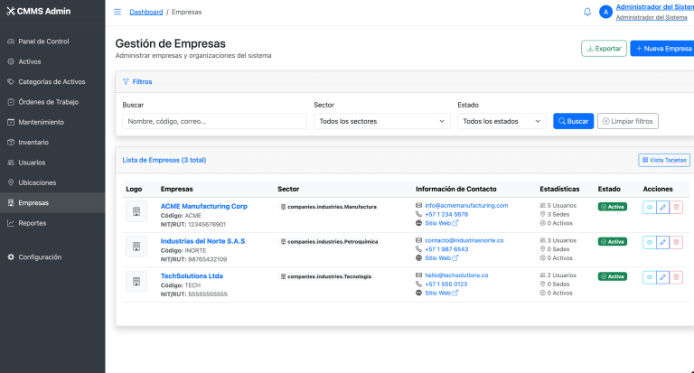Click the Administrador del Sistema profile link
694x373 pixels.
[x=654, y=7]
